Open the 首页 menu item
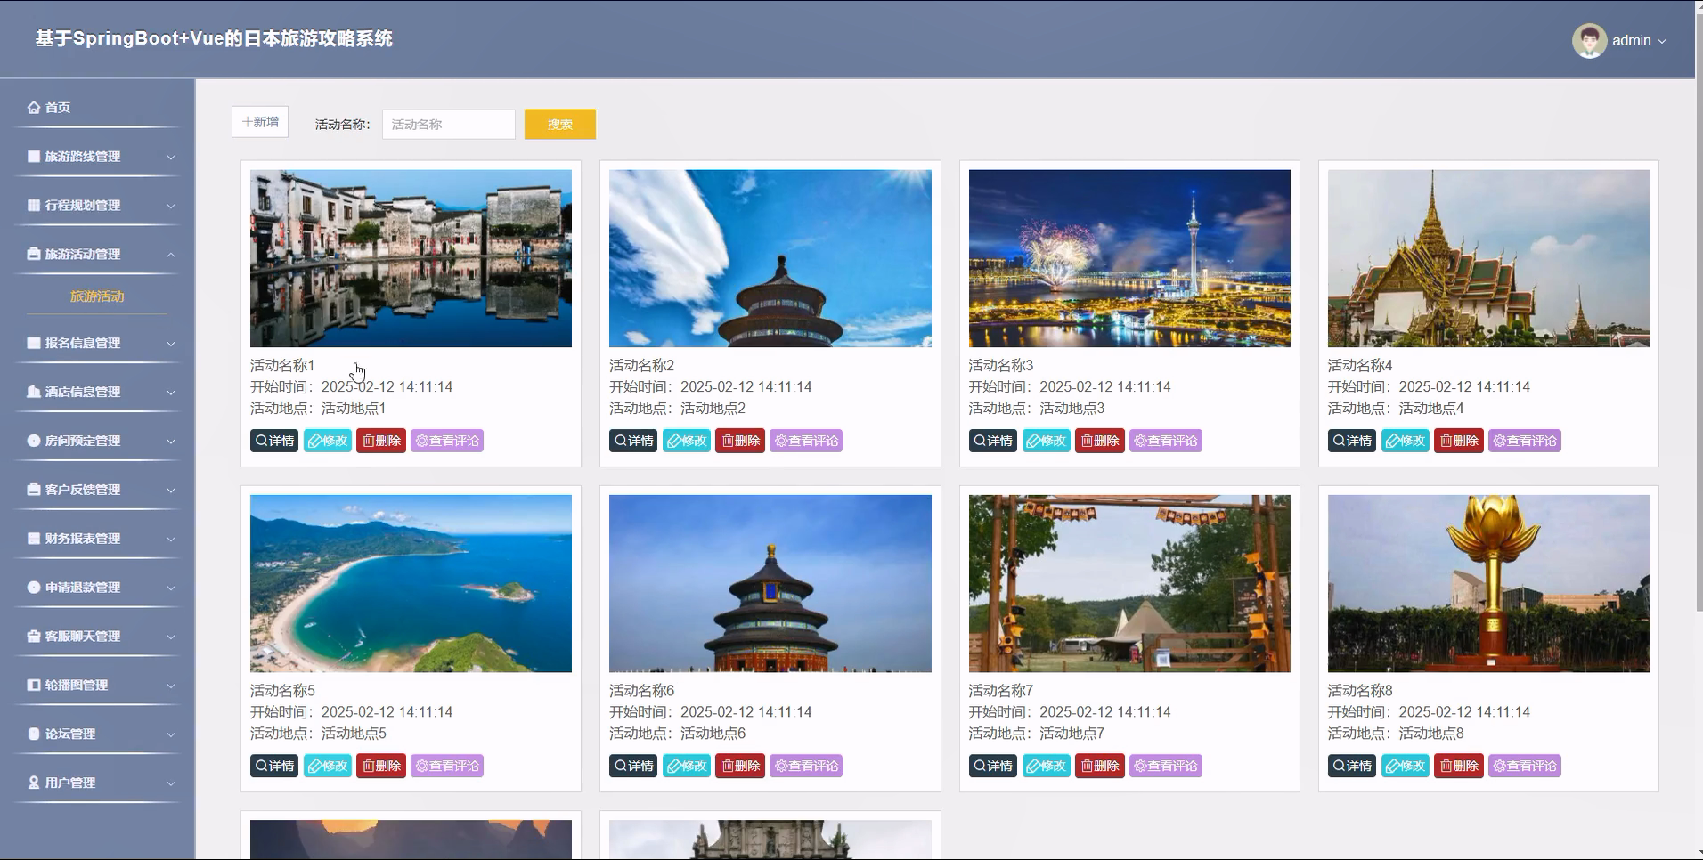Image resolution: width=1703 pixels, height=860 pixels. point(97,107)
